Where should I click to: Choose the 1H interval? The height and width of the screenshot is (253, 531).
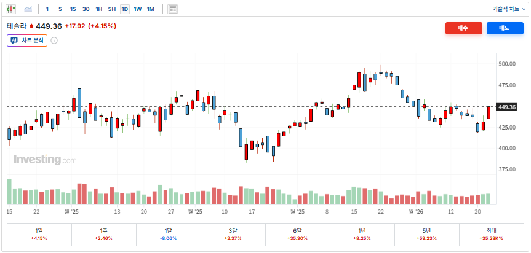point(99,9)
